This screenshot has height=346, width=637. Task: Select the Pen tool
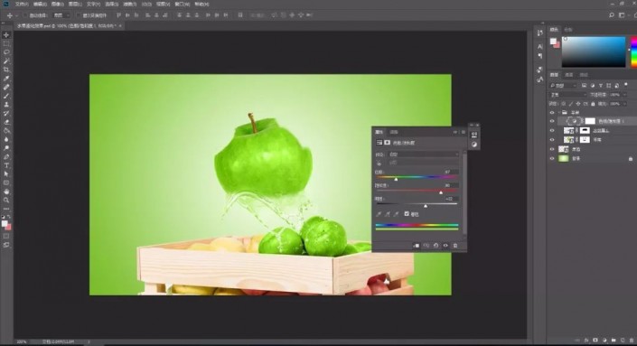(6, 157)
